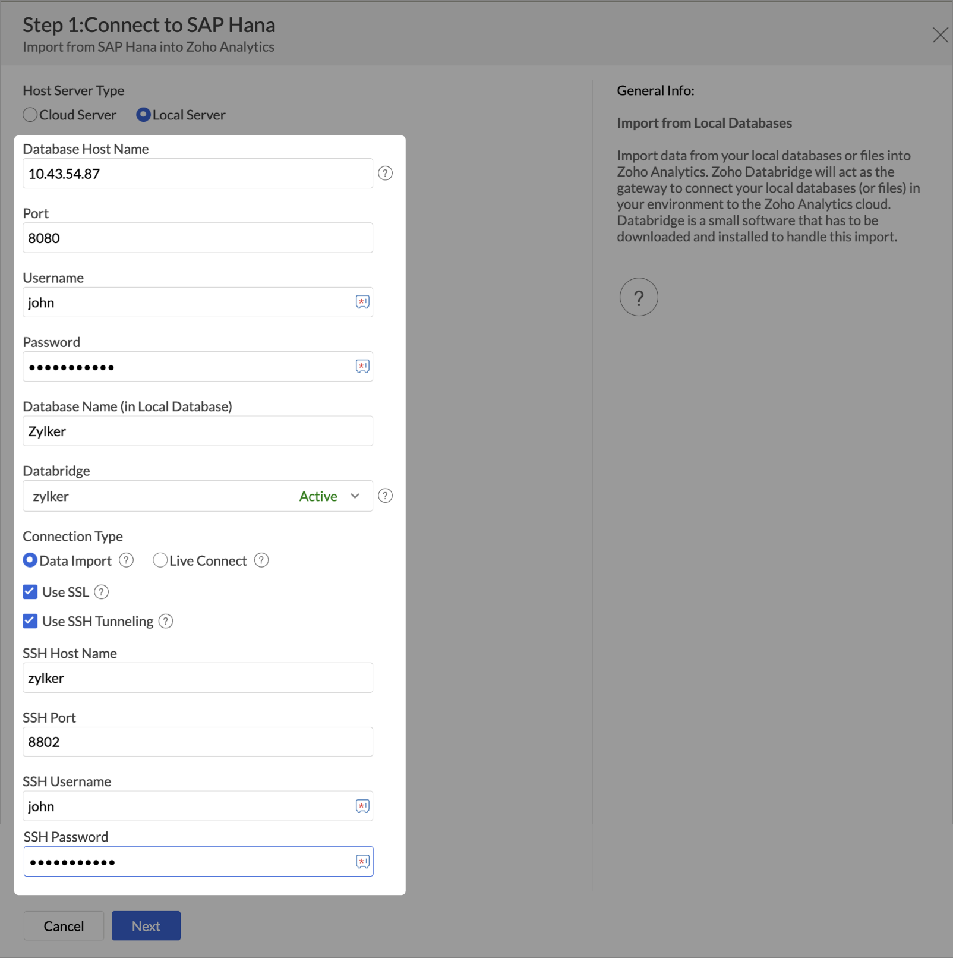The image size is (953, 958).
Task: Click password manager icon in Username field
Action: 362,302
